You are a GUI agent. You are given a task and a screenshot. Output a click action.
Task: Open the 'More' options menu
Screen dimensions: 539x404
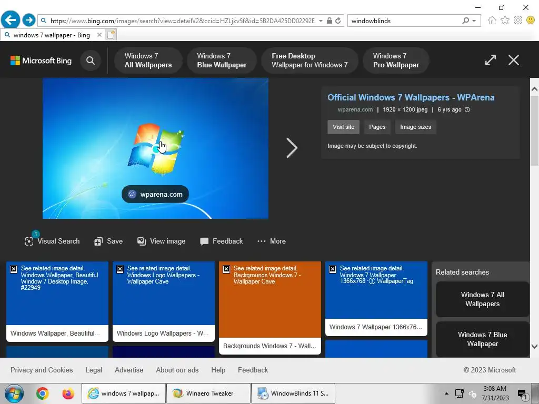[x=272, y=241]
